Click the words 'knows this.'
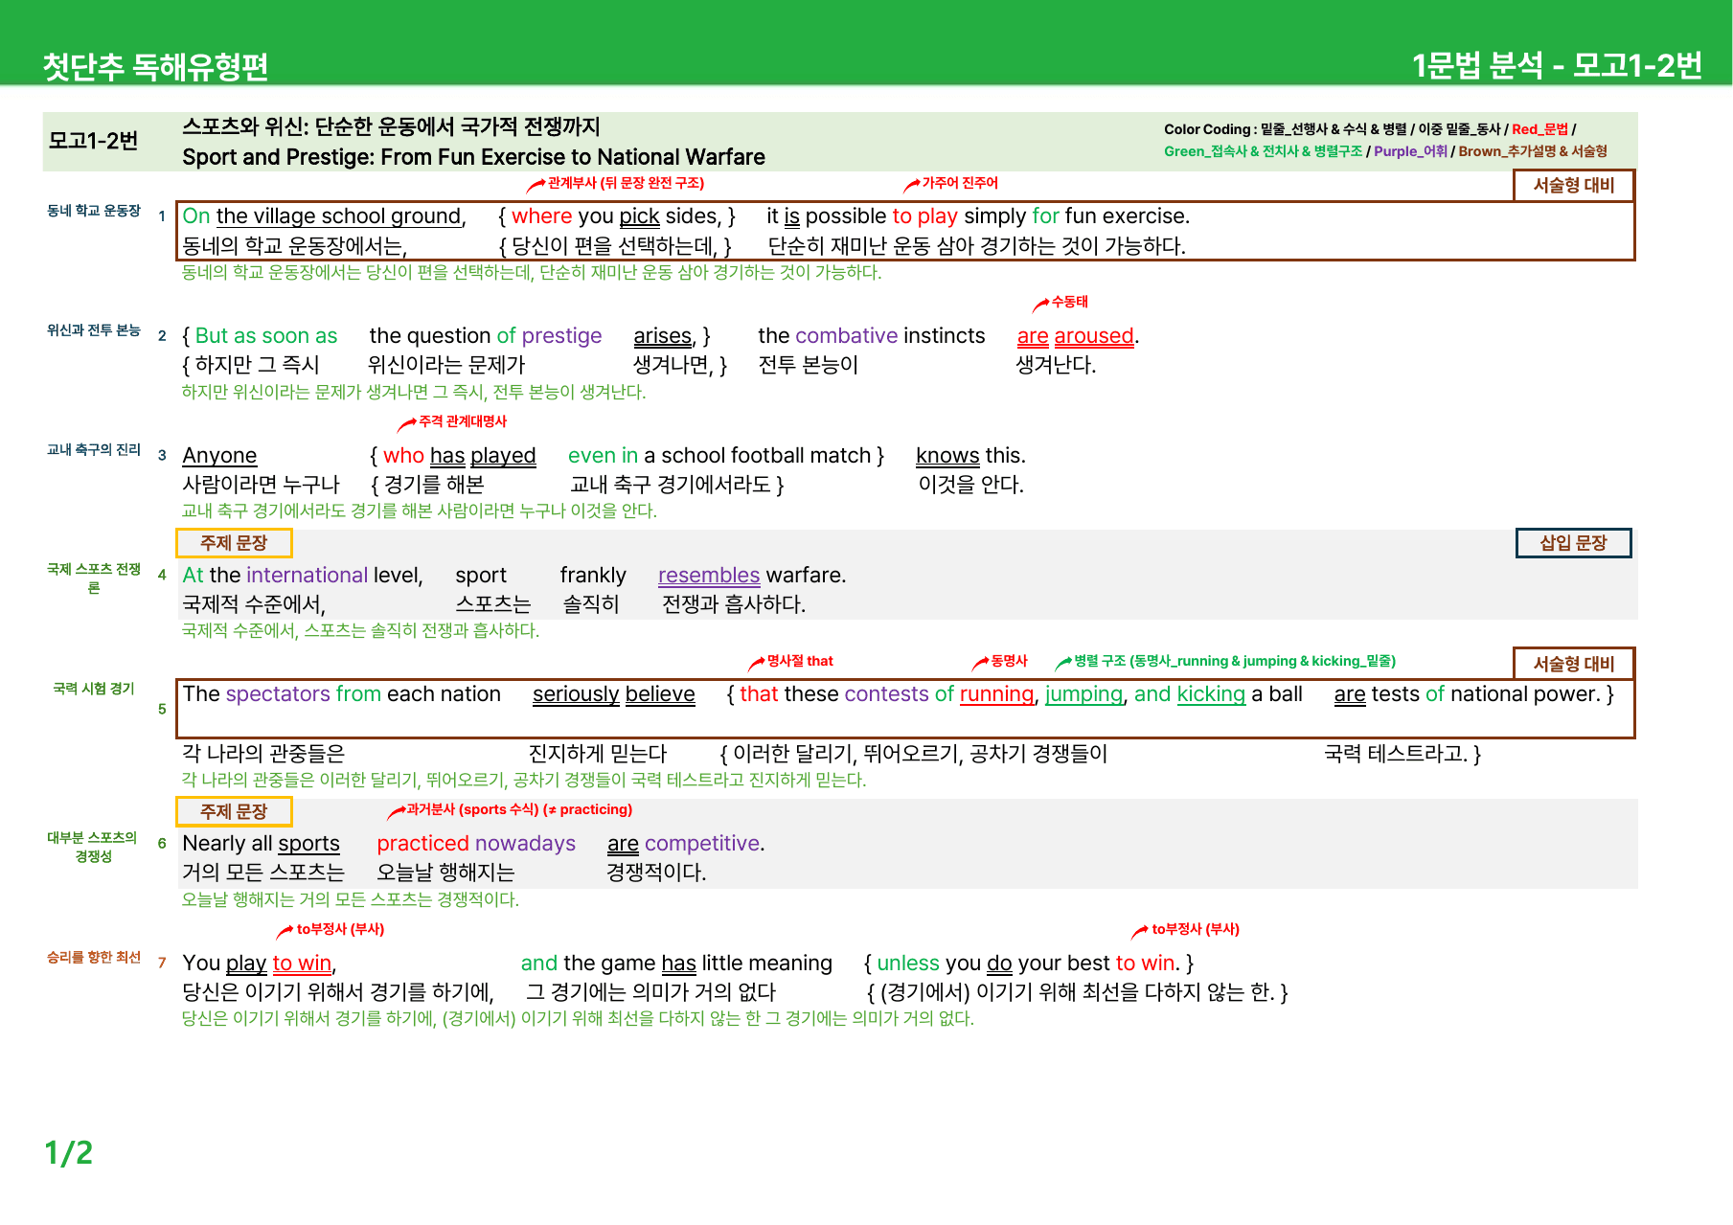The image size is (1733, 1225). point(970,456)
